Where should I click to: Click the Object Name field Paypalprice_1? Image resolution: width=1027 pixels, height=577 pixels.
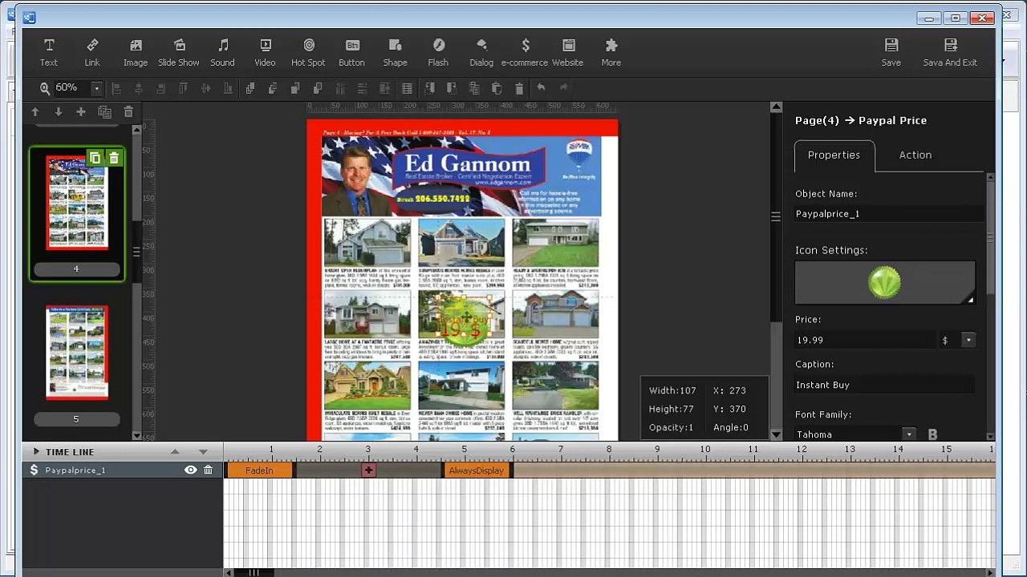tap(889, 214)
